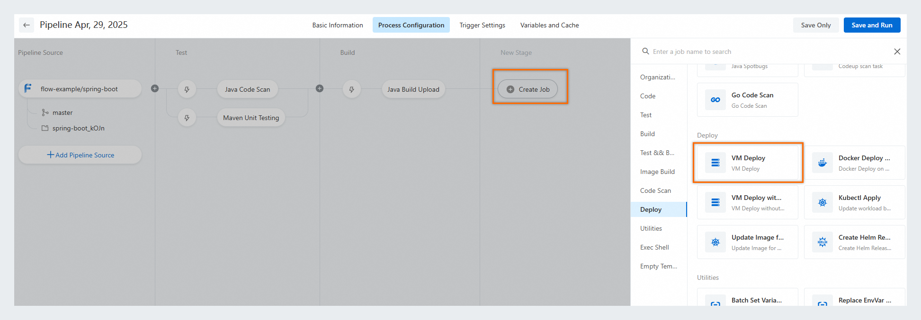Add a stage before Test with plus icon

pos(155,88)
